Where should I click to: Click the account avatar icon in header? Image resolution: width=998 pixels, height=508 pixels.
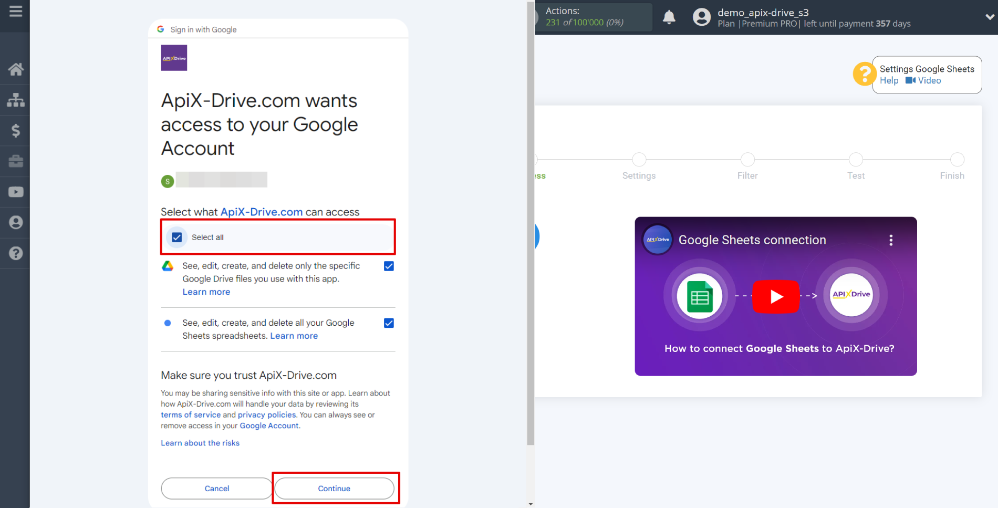[702, 17]
